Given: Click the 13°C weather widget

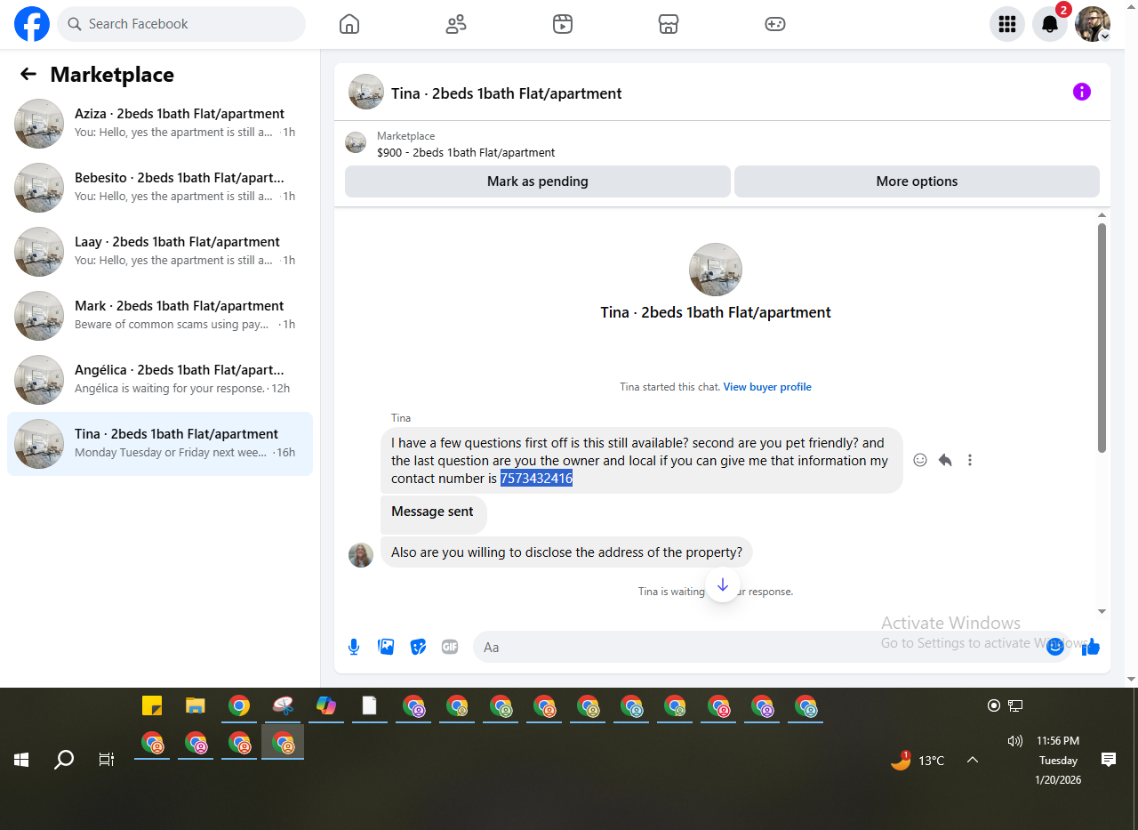Looking at the screenshot, I should 918,760.
